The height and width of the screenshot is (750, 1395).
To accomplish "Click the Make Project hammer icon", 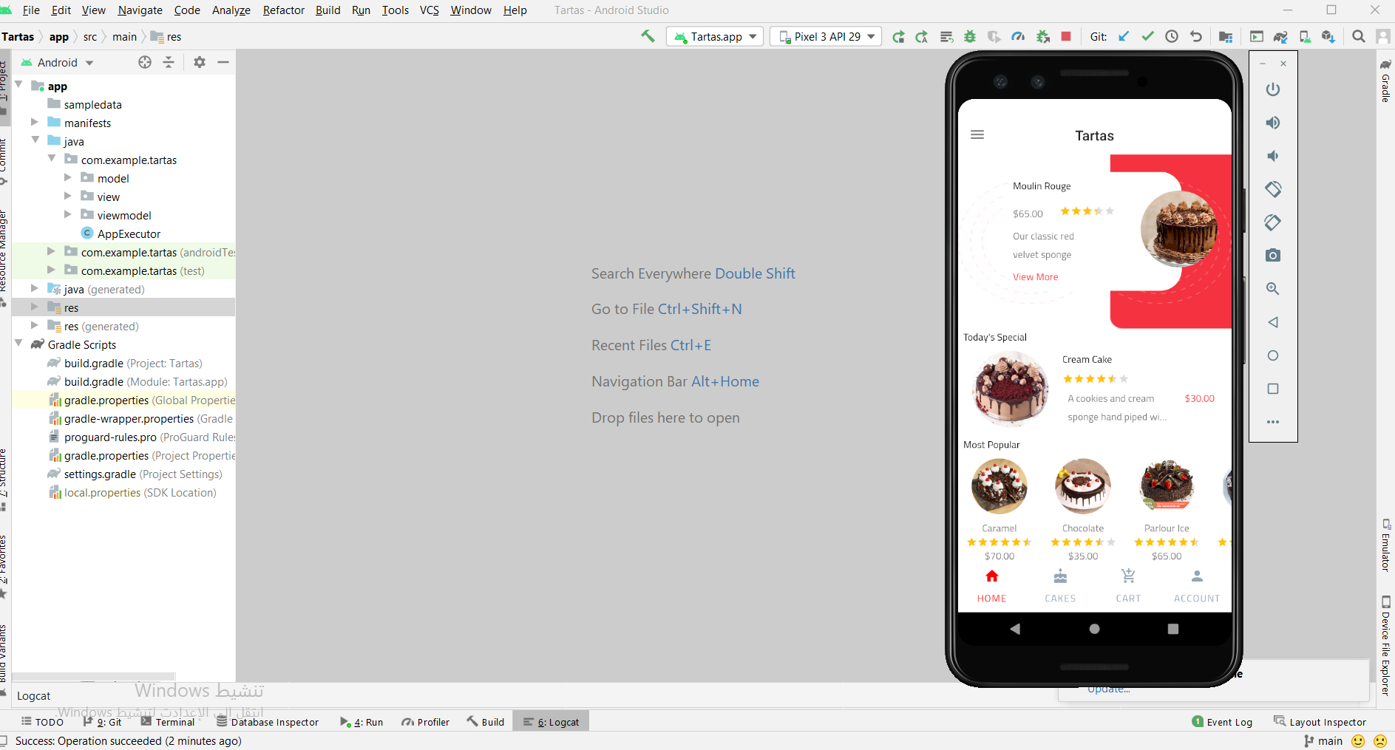I will pos(648,36).
